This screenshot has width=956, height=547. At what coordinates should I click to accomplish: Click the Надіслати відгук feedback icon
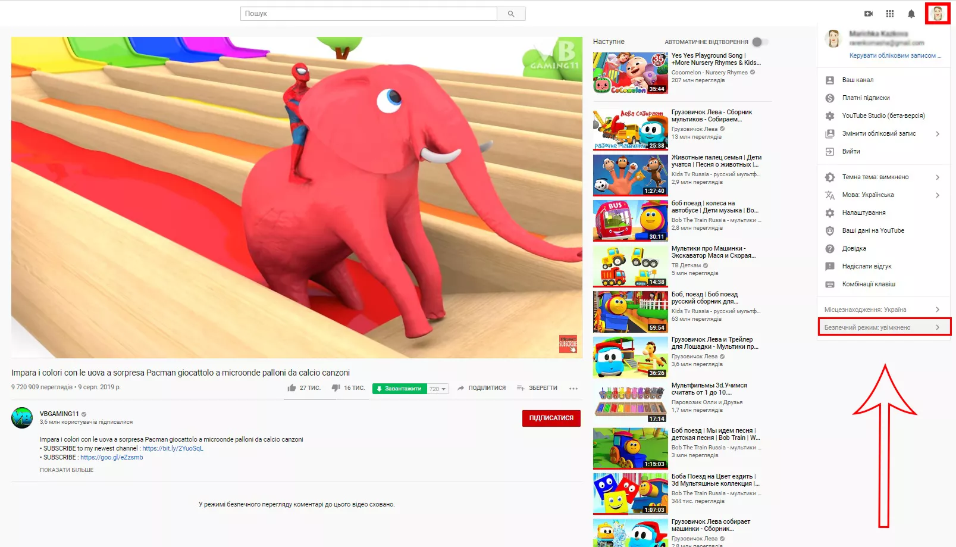(x=830, y=266)
